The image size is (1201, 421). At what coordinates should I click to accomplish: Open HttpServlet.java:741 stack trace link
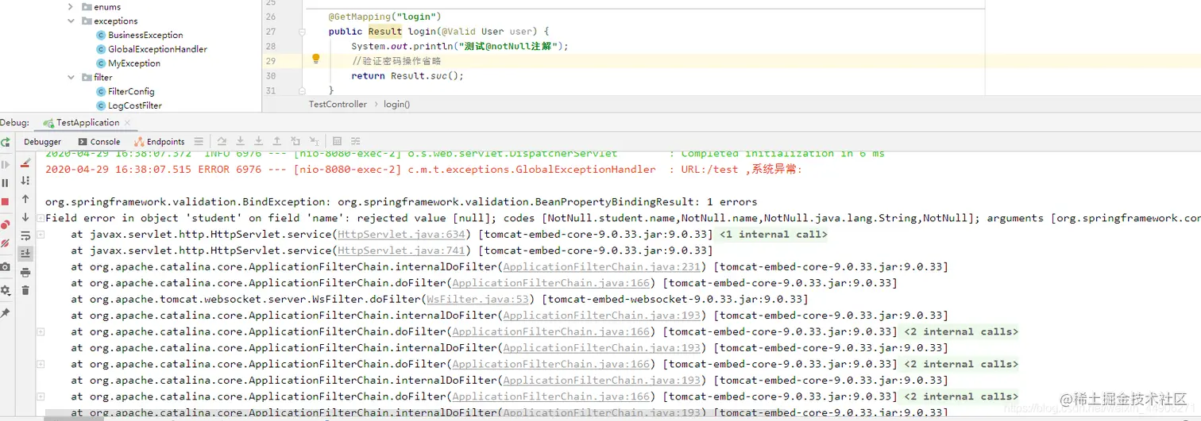click(401, 251)
